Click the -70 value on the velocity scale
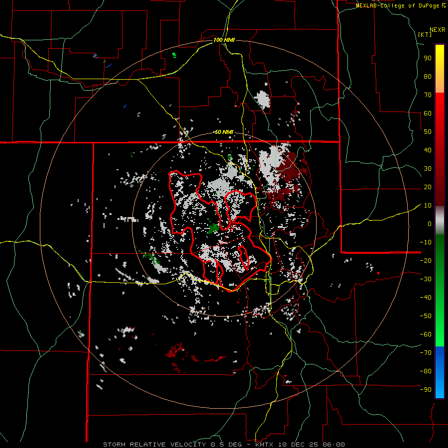This screenshot has height=448, width=448. click(x=426, y=353)
